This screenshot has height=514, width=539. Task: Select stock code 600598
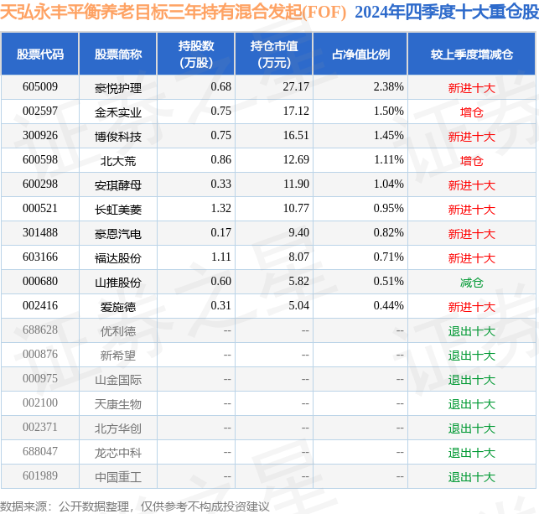(x=40, y=160)
